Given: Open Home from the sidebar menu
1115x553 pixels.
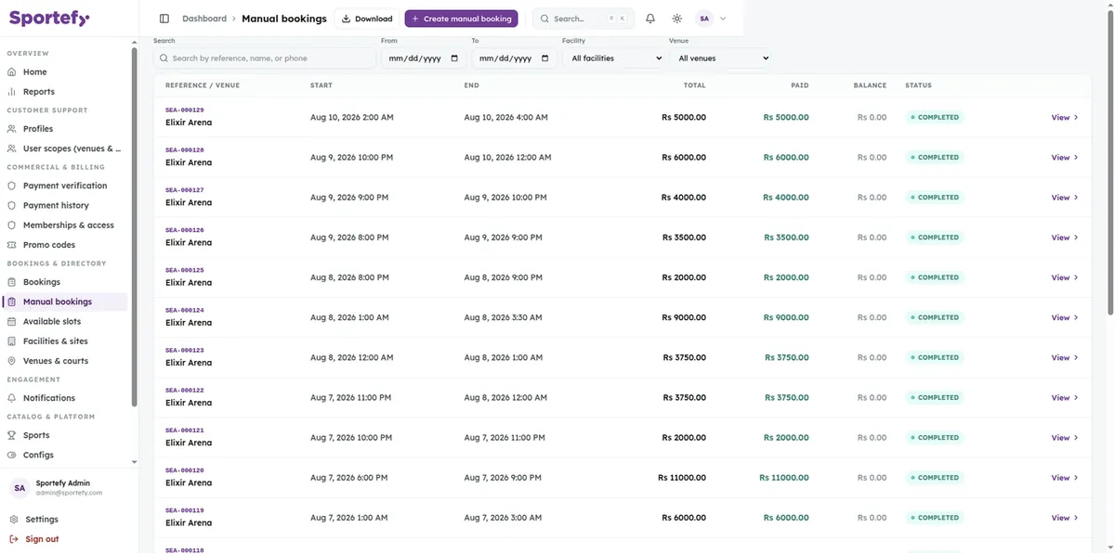Looking at the screenshot, I should pyautogui.click(x=65, y=71).
